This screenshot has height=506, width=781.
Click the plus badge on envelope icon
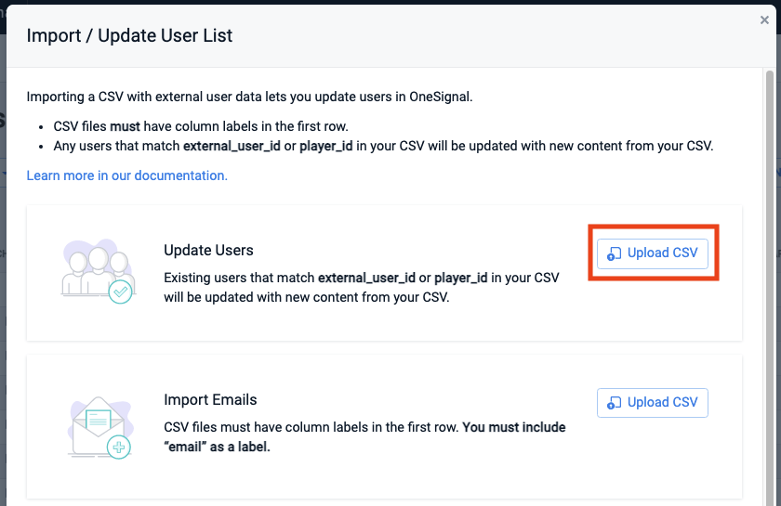[x=119, y=448]
